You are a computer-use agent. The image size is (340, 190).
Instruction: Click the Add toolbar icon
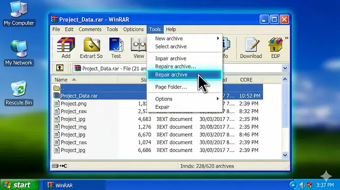pyautogui.click(x=66, y=45)
